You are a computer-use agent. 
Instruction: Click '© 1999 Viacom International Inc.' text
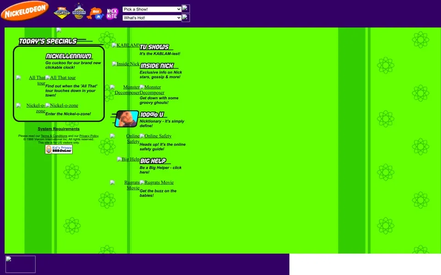pyautogui.click(x=58, y=139)
